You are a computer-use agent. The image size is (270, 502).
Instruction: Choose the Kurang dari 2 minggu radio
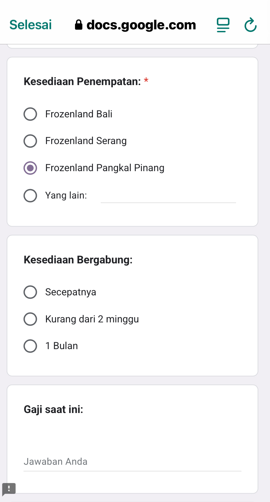tap(30, 319)
